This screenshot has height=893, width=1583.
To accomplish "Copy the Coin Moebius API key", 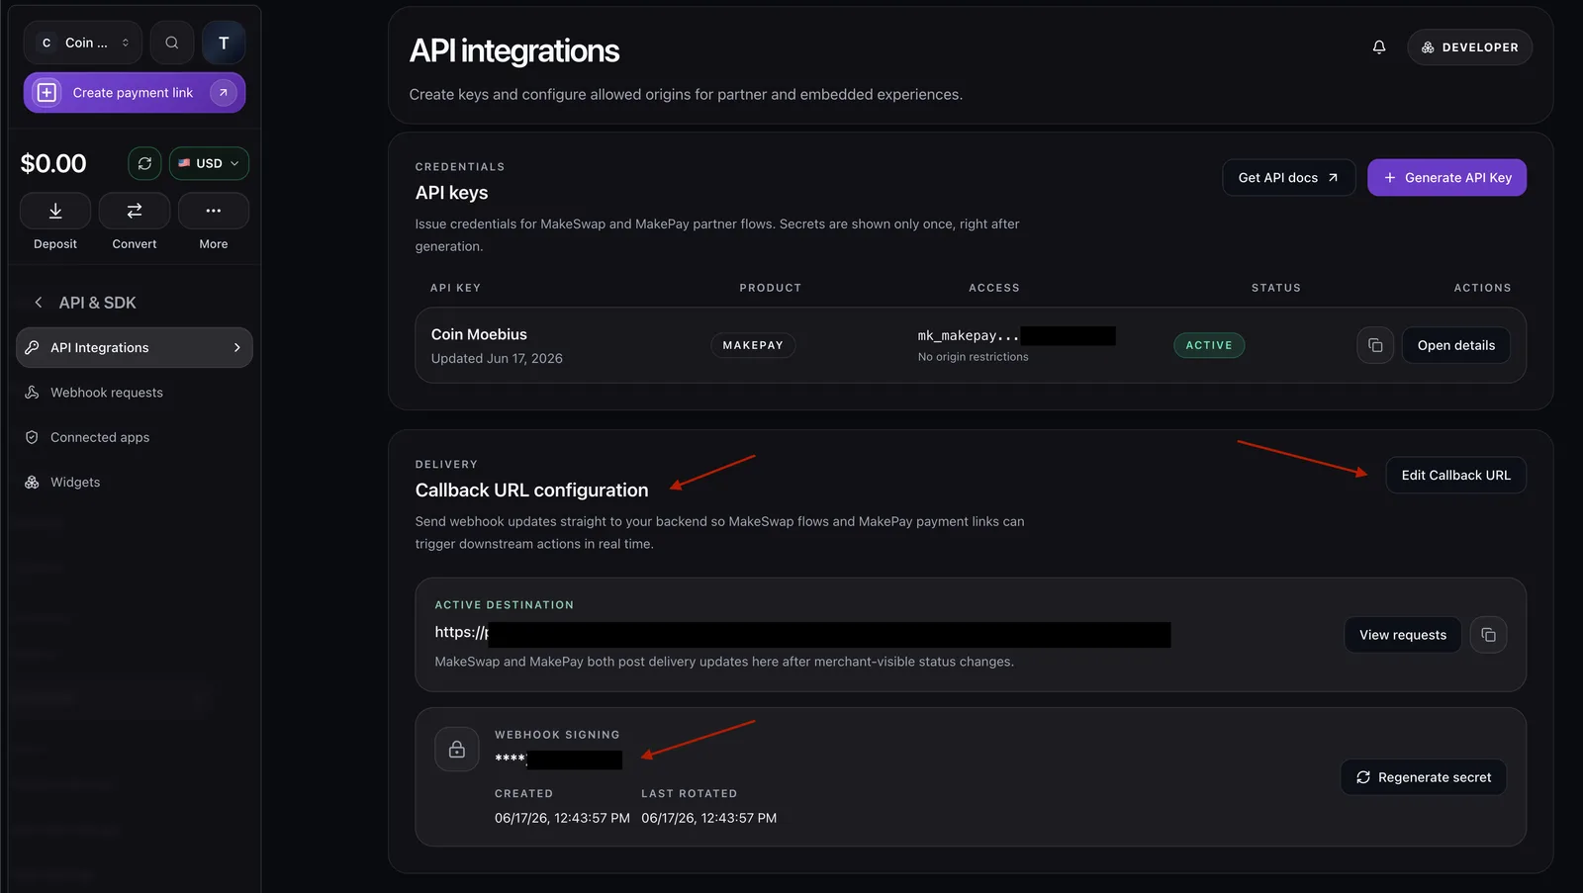I will [x=1375, y=345].
